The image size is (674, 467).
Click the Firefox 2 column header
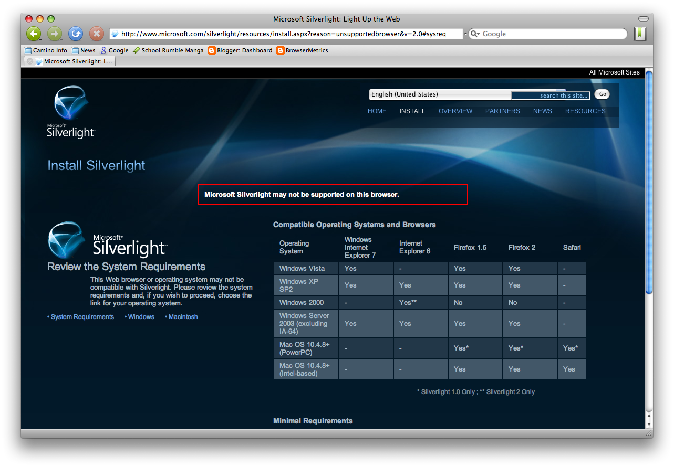[522, 247]
